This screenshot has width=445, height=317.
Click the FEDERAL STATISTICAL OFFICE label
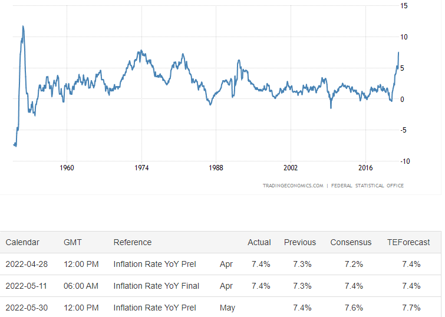(x=367, y=186)
